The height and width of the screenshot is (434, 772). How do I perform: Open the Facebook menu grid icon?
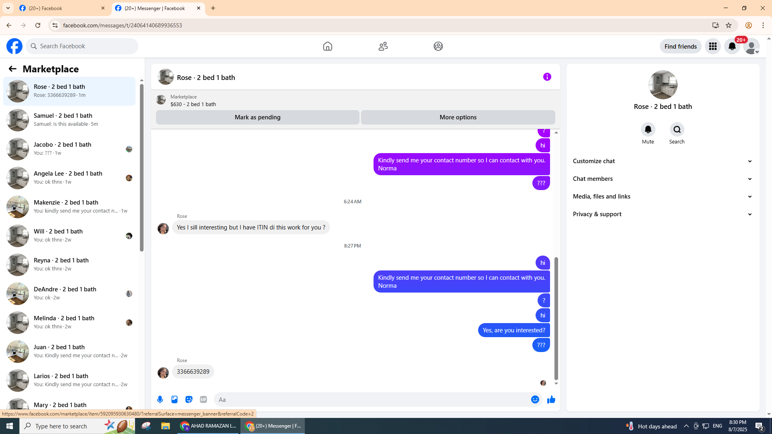click(x=713, y=46)
